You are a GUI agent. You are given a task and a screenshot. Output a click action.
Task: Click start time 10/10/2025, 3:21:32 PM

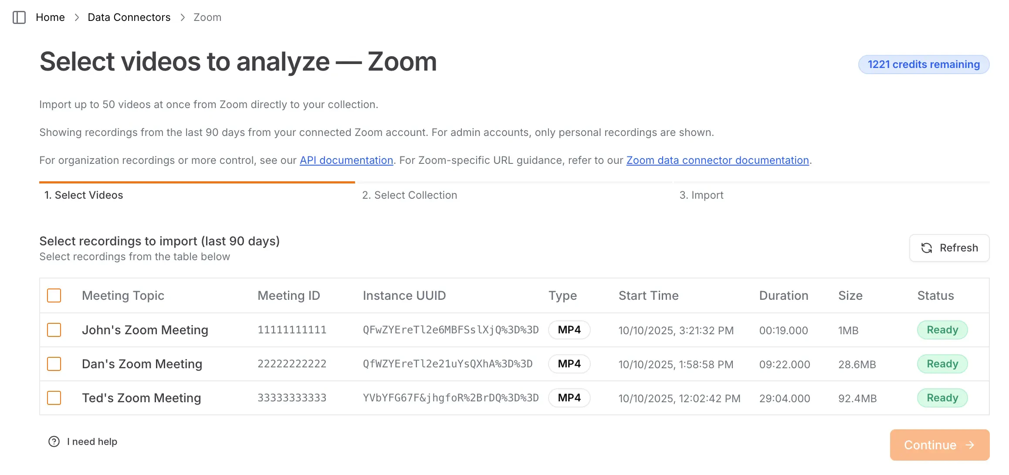(676, 331)
